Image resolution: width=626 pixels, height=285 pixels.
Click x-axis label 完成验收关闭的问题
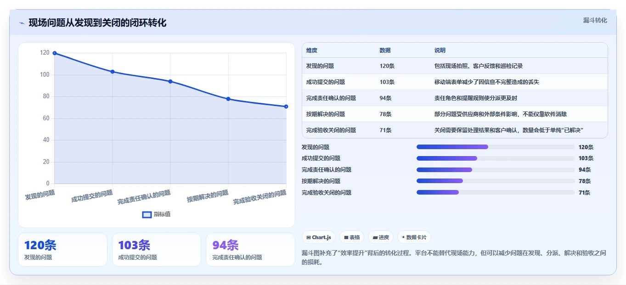[x=260, y=197]
